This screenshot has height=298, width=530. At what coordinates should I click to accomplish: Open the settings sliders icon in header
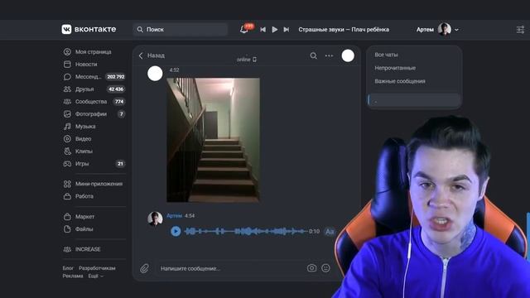pos(521,30)
